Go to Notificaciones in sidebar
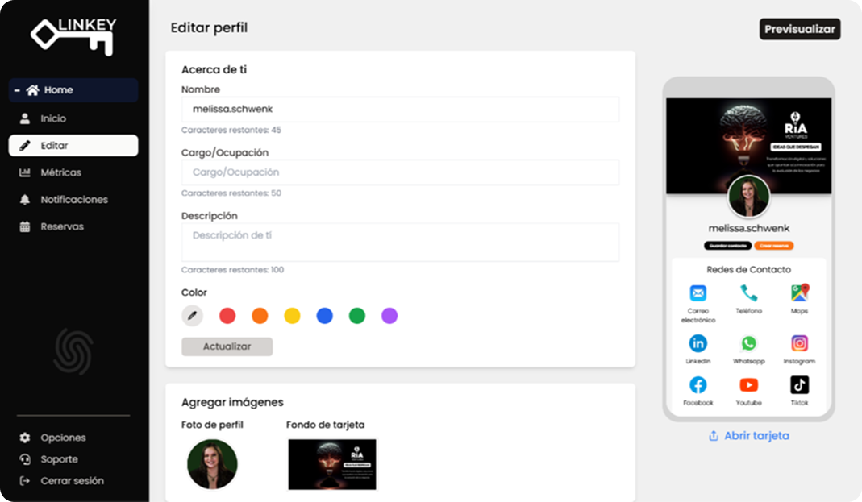The height and width of the screenshot is (502, 862). click(73, 200)
